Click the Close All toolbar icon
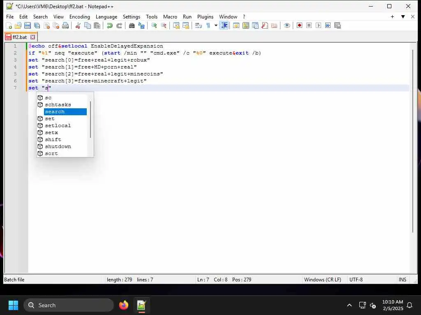Screen dimensions: 421x315 [56, 26]
